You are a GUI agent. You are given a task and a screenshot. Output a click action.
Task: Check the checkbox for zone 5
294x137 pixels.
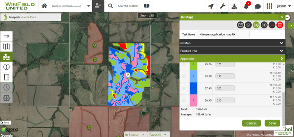coord(184,88)
